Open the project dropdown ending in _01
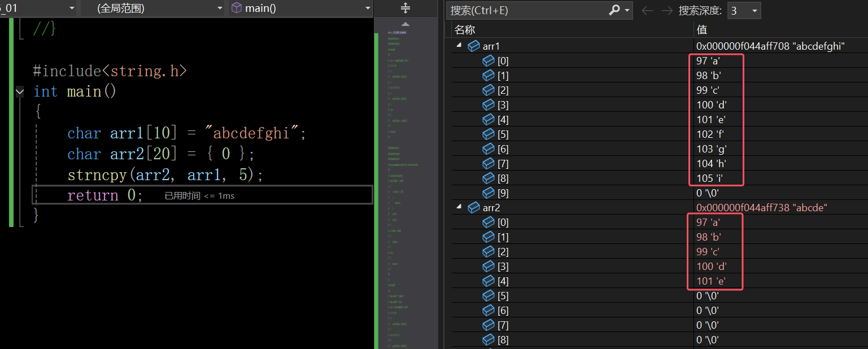This screenshot has width=868, height=349. coord(38,8)
